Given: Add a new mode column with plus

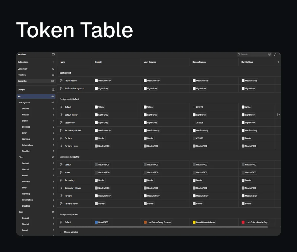Looking at the screenshot, I should point(278,62).
